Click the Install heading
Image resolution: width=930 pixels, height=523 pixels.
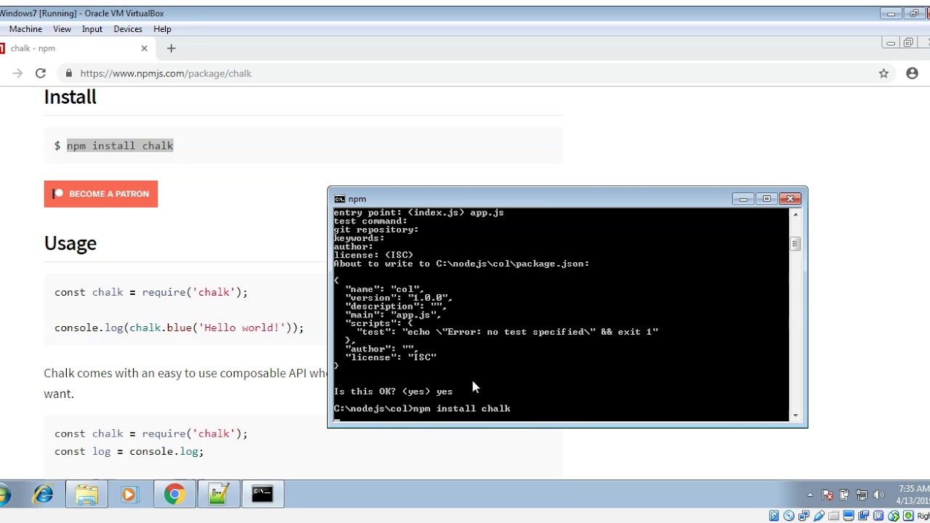coord(70,97)
